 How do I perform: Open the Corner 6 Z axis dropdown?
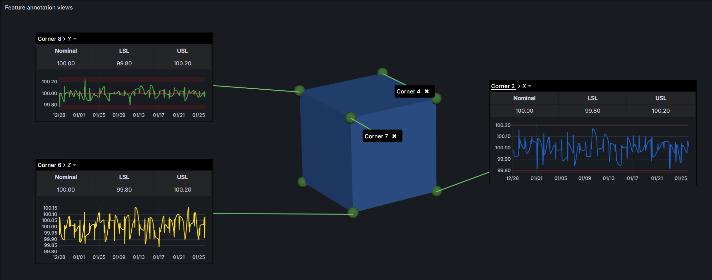tap(75, 165)
